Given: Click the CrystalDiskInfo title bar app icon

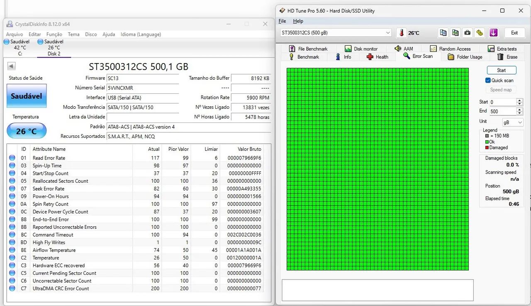Looking at the screenshot, I should (10, 24).
